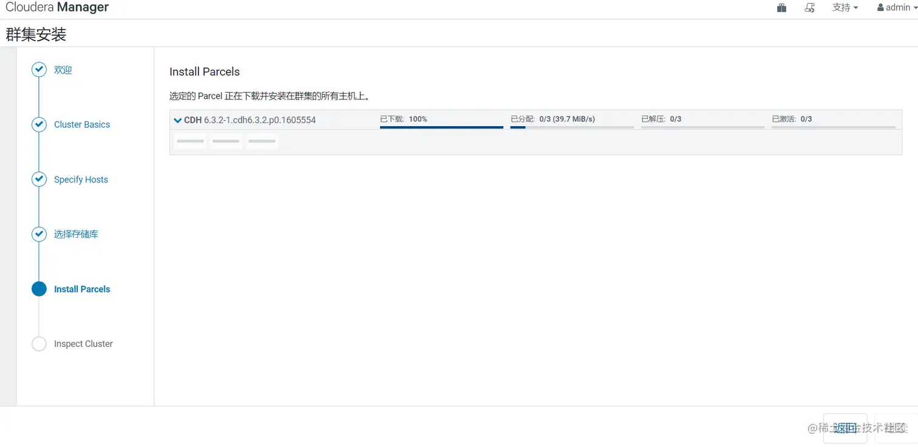Viewport: 918px width, 447px height.
Task: Click the Cluster Basics checkmark circle
Action: pyautogui.click(x=39, y=124)
